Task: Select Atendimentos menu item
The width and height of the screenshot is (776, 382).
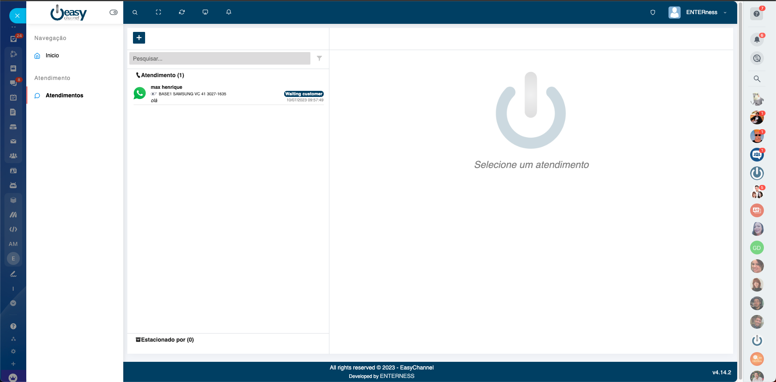Action: tap(64, 95)
